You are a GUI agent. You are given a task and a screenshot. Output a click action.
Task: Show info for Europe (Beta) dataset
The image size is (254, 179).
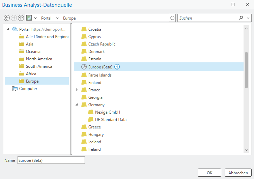tap(117, 67)
